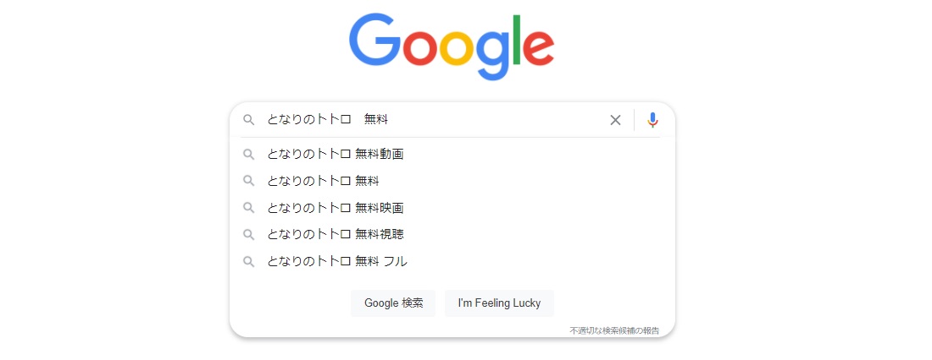Select suggestion となりのトトロ 無料動画
This screenshot has height=360, width=932.
452,154
